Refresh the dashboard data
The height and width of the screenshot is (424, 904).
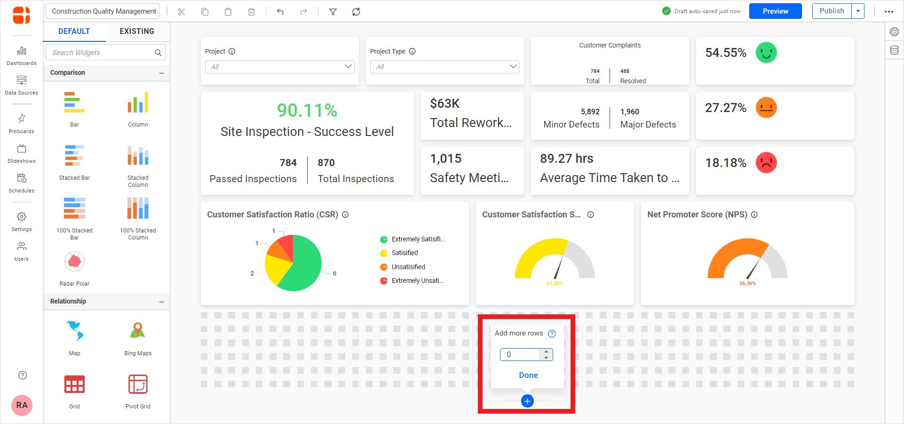click(x=356, y=11)
